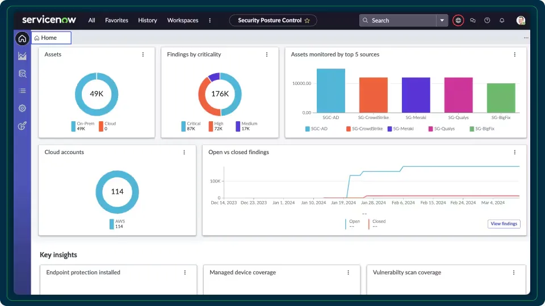545x306 pixels.
Task: Open the Cloud accounts card options menu
Action: click(184, 152)
